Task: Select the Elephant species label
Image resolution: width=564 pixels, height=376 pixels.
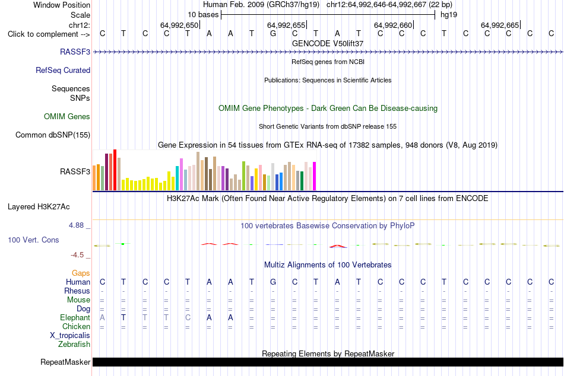Action: point(75,317)
